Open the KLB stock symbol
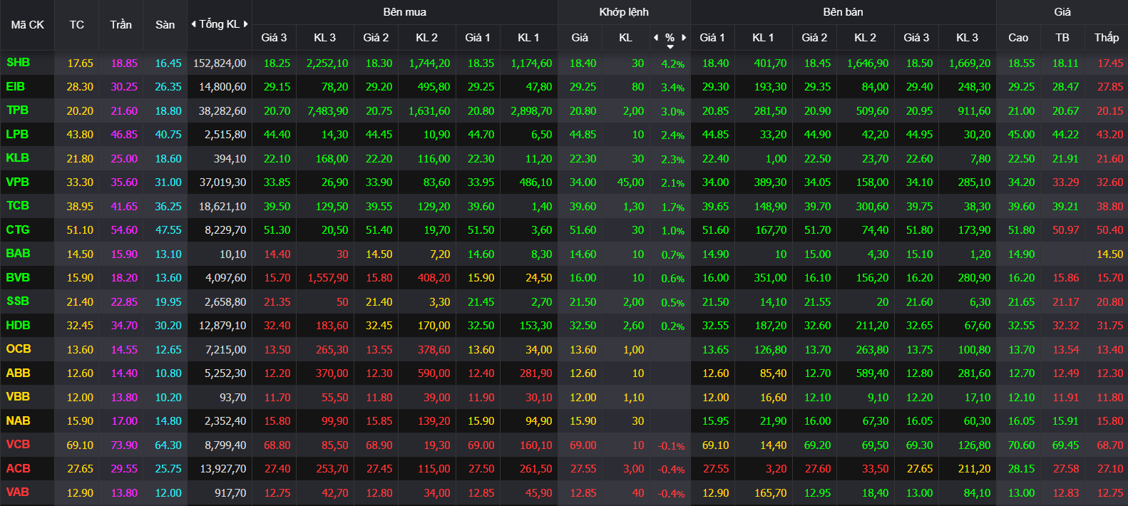 [18, 158]
